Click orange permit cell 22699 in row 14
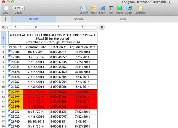Image resolution: width=178 pixels, height=128 pixels. pyautogui.click(x=15, y=107)
